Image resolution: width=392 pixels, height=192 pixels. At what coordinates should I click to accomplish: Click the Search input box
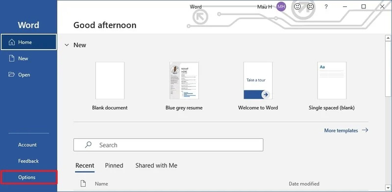coord(168,145)
